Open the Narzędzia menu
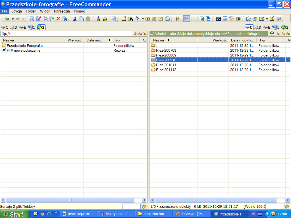 [62, 11]
